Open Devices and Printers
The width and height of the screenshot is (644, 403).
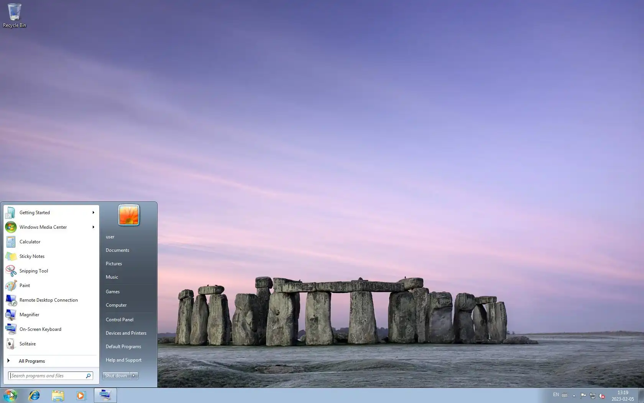[126, 333]
